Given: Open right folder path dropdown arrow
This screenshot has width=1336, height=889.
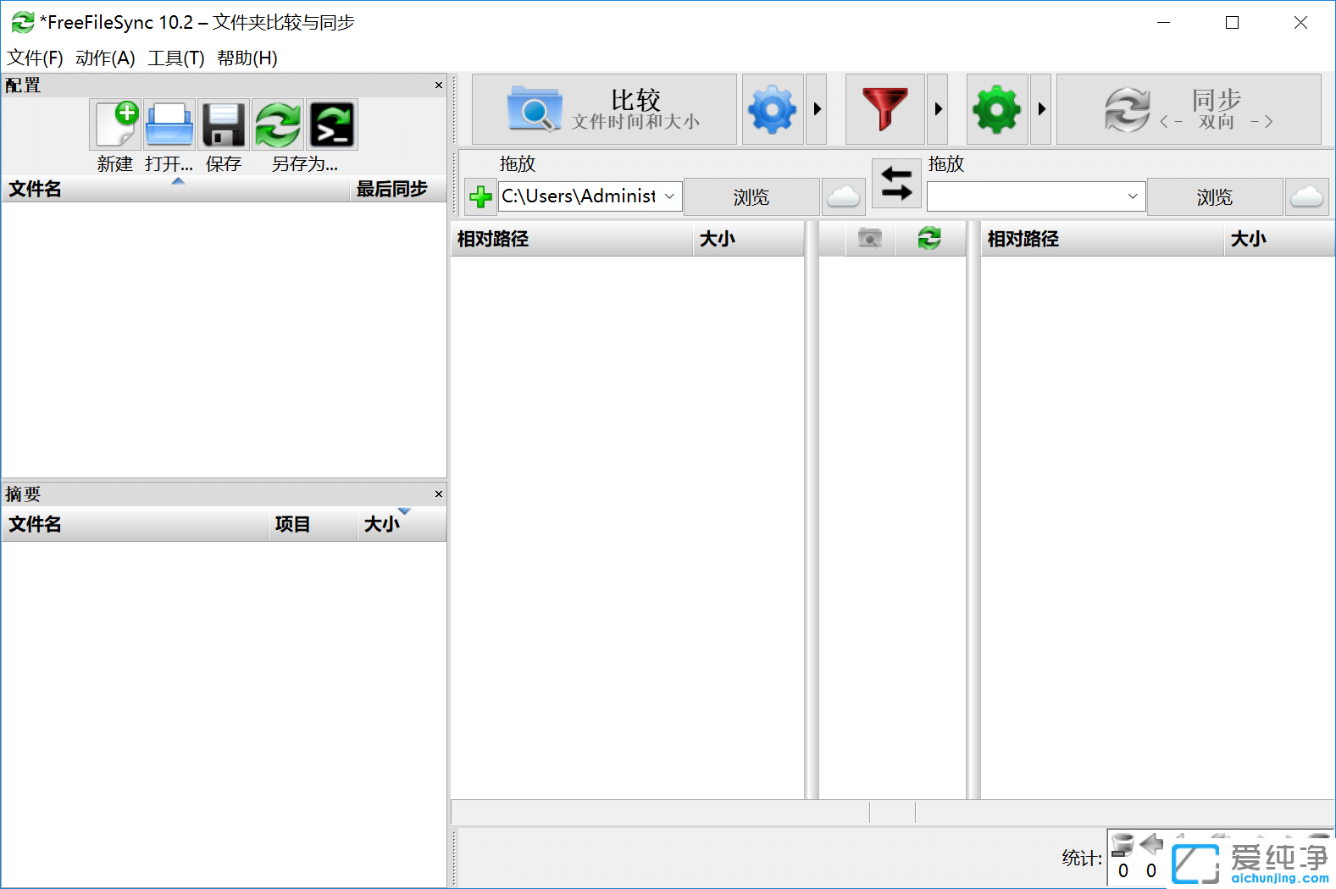Looking at the screenshot, I should (1133, 196).
